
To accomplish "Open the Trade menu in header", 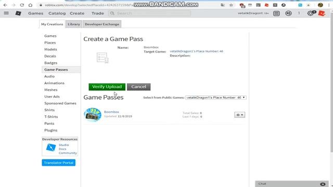I will click(98, 13).
